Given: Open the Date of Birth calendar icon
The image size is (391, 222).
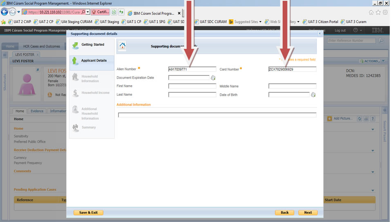Looking at the screenshot, I should 313,95.
